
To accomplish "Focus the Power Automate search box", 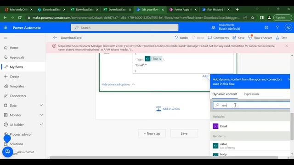I will pyautogui.click(x=124, y=27).
